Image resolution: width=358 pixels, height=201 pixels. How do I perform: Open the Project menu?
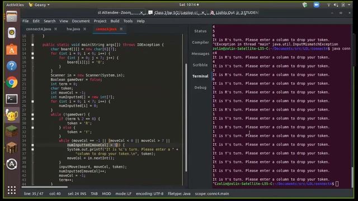point(100,21)
